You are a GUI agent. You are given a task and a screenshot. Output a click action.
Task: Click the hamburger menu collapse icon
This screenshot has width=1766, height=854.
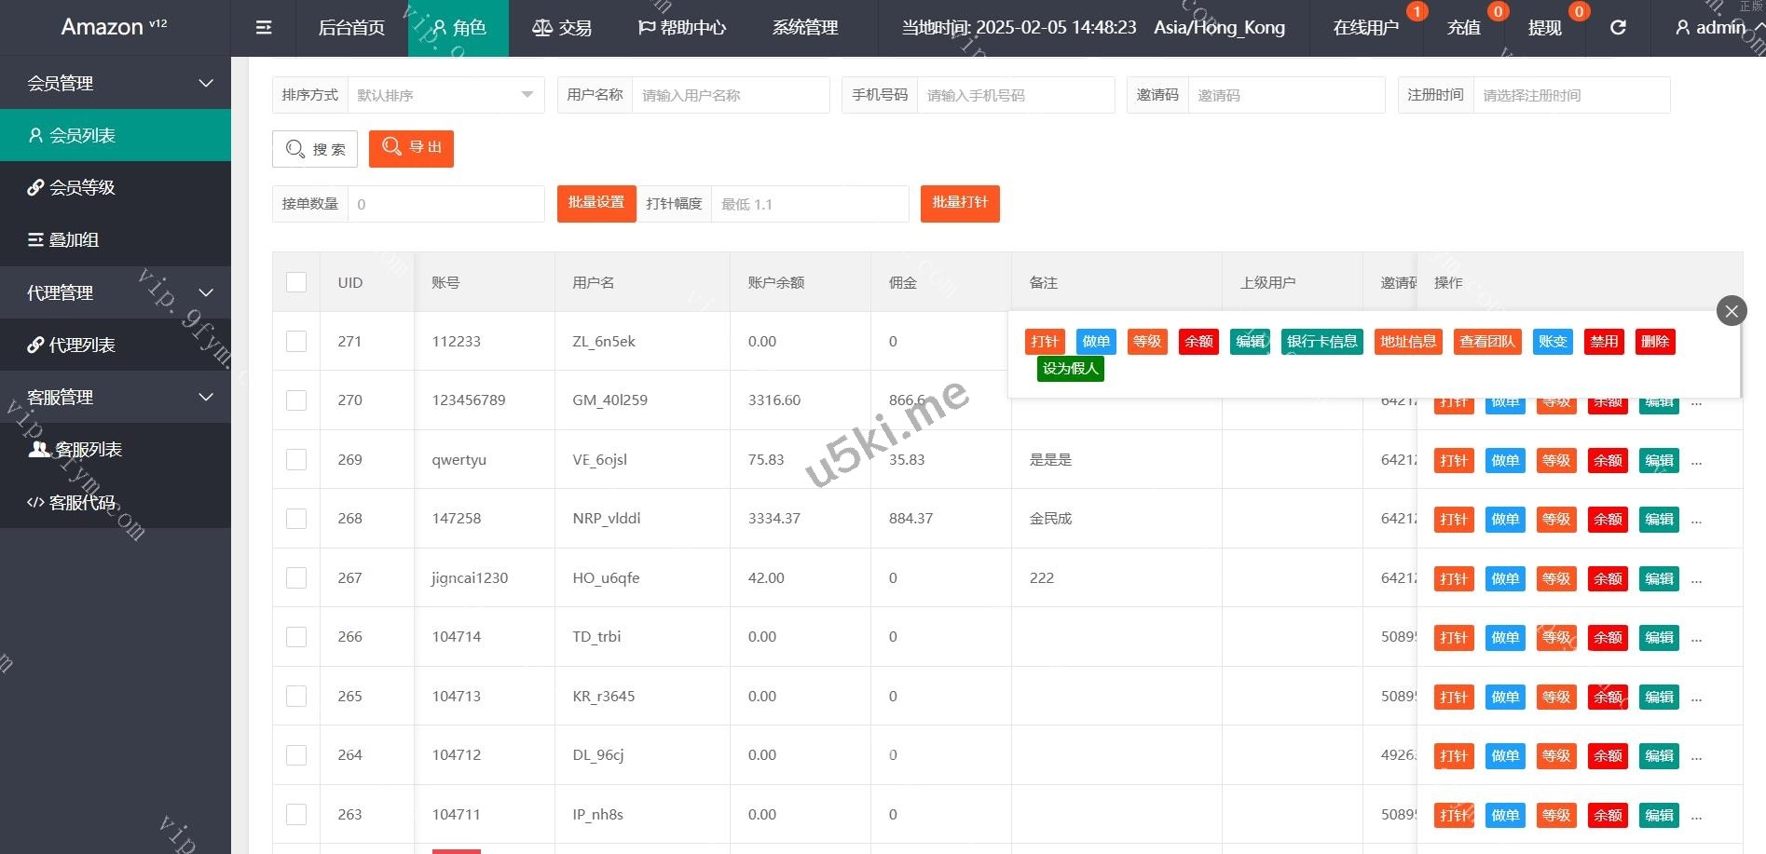[264, 28]
